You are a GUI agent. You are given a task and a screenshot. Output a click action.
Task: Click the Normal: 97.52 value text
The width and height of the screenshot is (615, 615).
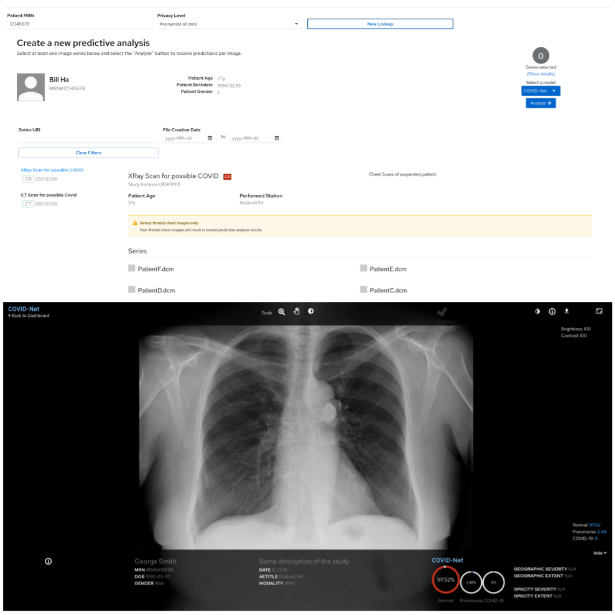click(x=586, y=525)
